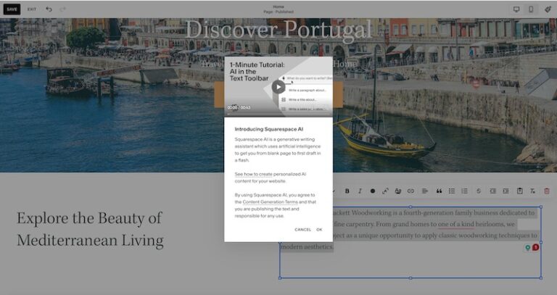
Task: Cancel the Squarespace AI introduction dialog
Action: click(x=302, y=230)
